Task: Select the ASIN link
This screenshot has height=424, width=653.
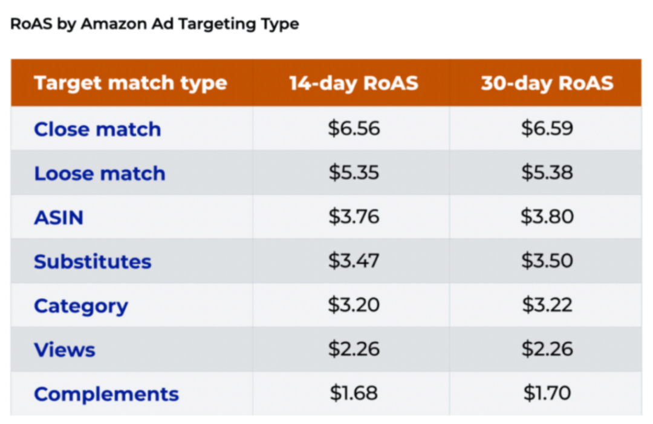Action: (59, 217)
